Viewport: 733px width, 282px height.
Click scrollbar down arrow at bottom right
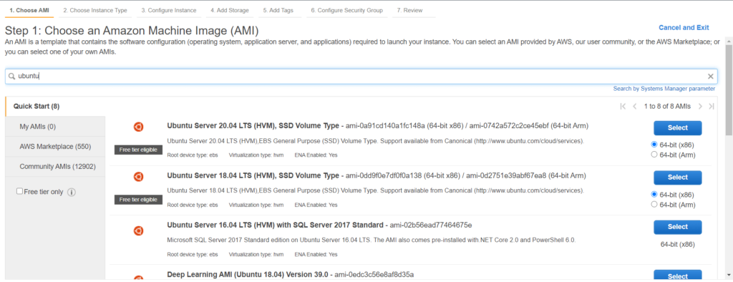pos(729,275)
